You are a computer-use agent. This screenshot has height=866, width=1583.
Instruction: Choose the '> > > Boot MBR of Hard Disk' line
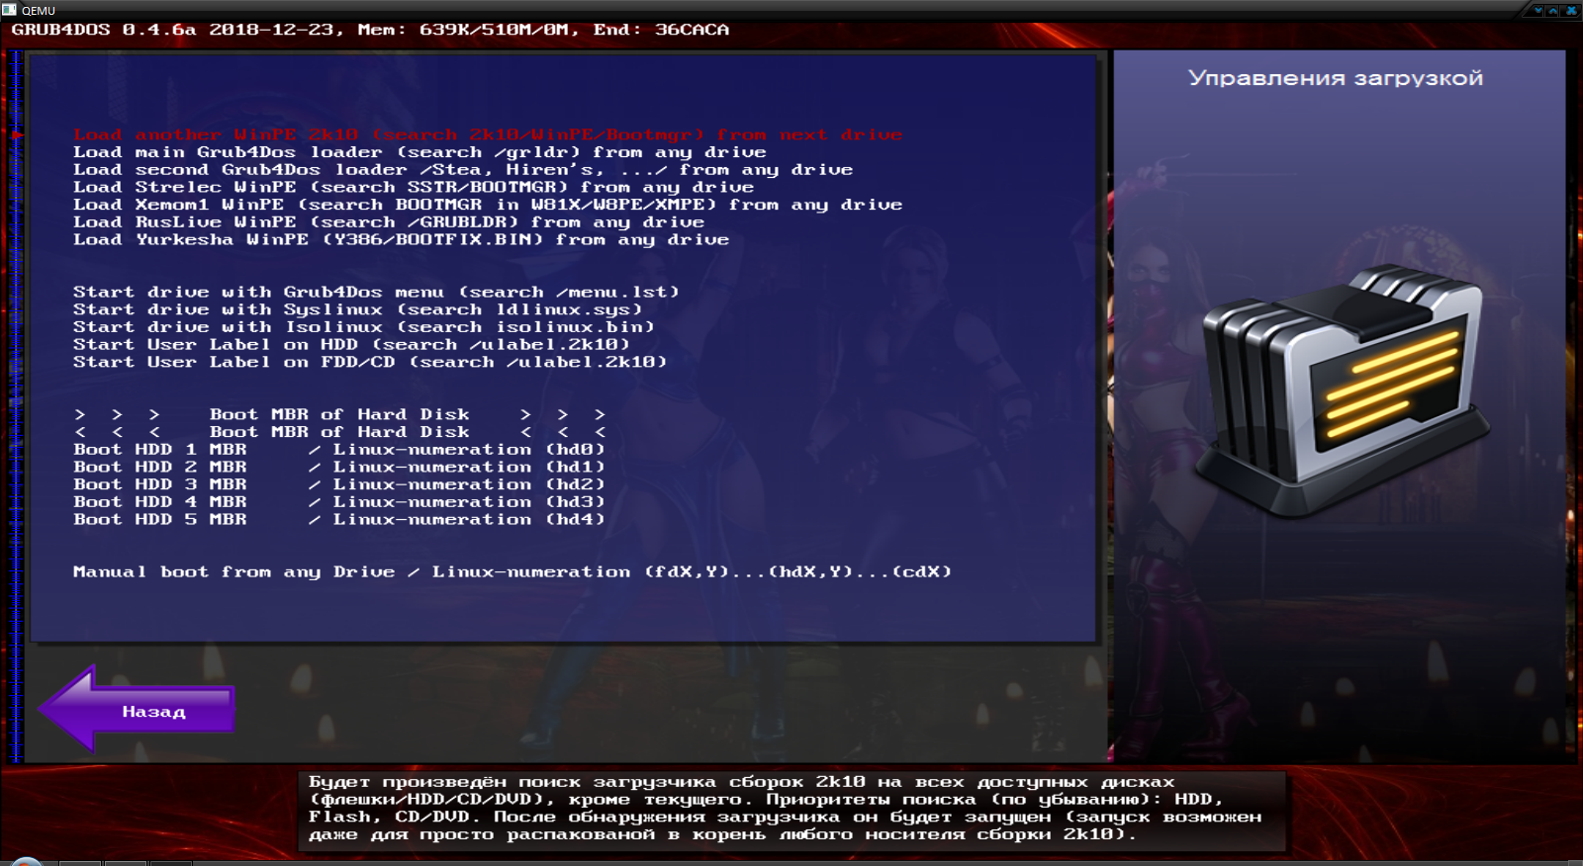tap(339, 414)
